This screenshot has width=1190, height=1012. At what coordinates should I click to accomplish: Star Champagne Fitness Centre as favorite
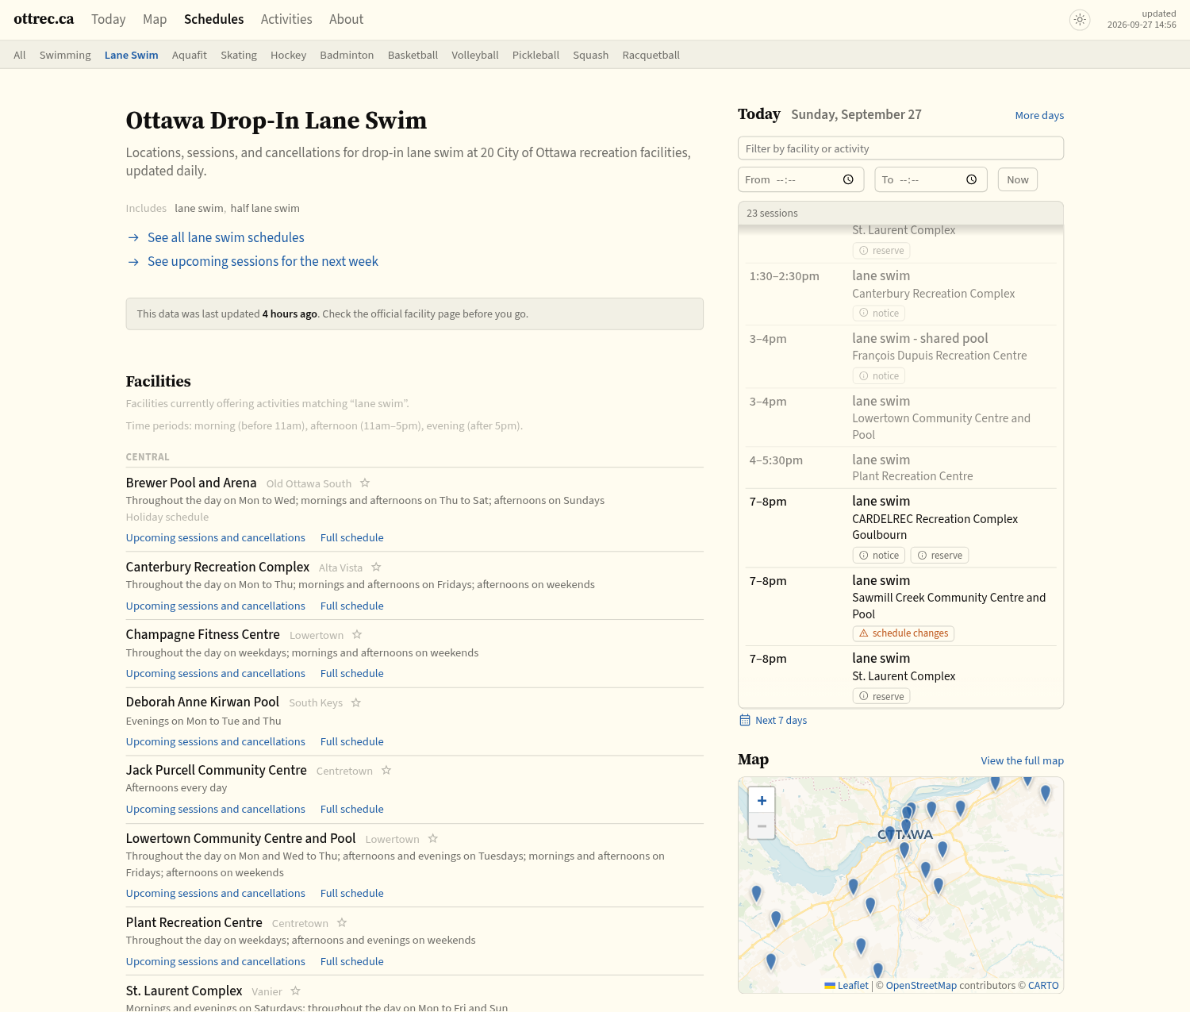pyautogui.click(x=357, y=634)
